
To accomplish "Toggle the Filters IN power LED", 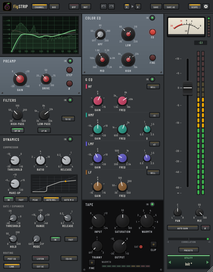I will tap(70, 100).
